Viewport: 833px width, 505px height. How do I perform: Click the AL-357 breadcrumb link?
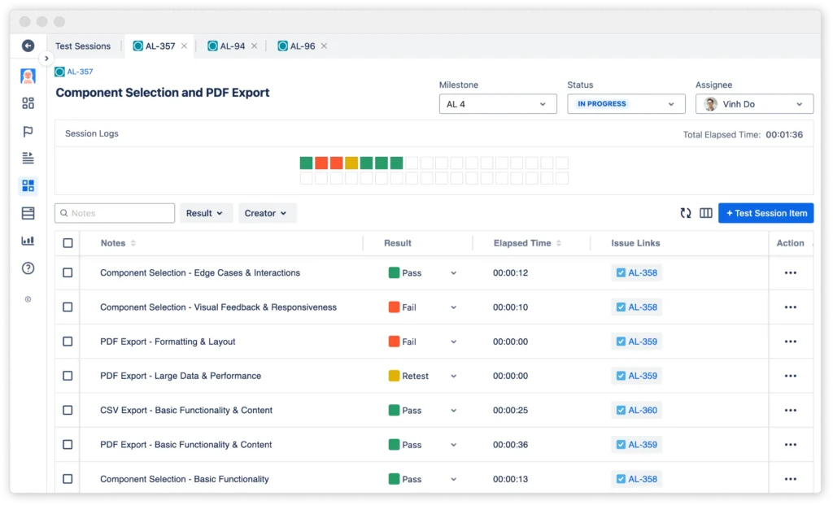coord(80,72)
